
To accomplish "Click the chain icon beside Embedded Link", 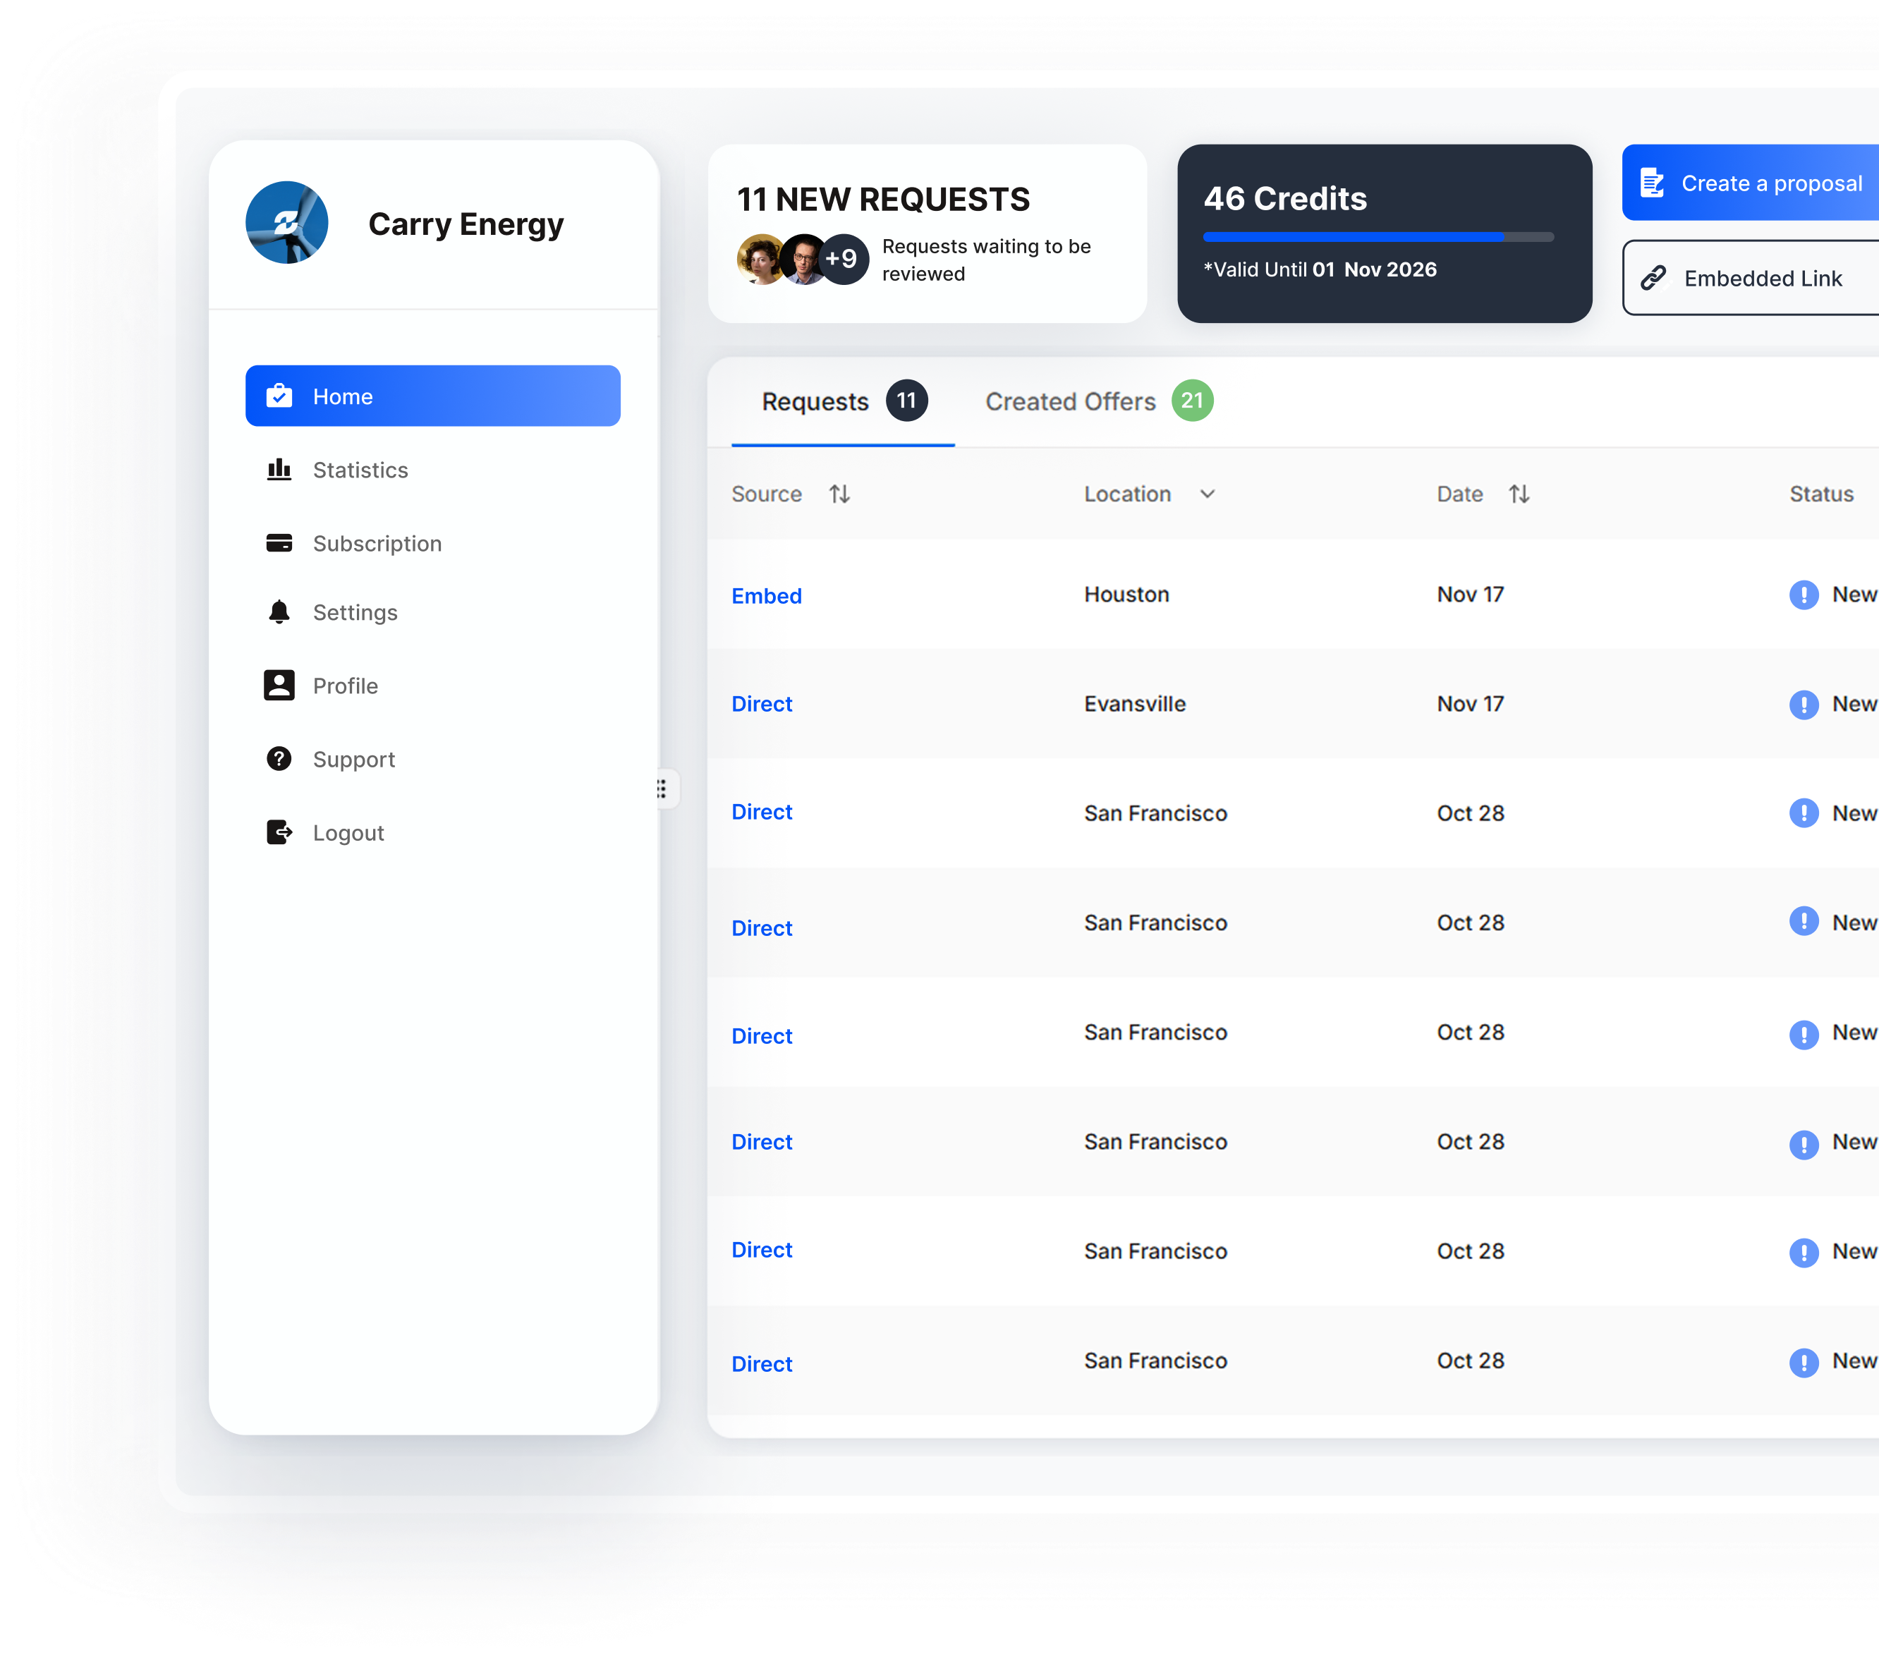I will point(1654,279).
